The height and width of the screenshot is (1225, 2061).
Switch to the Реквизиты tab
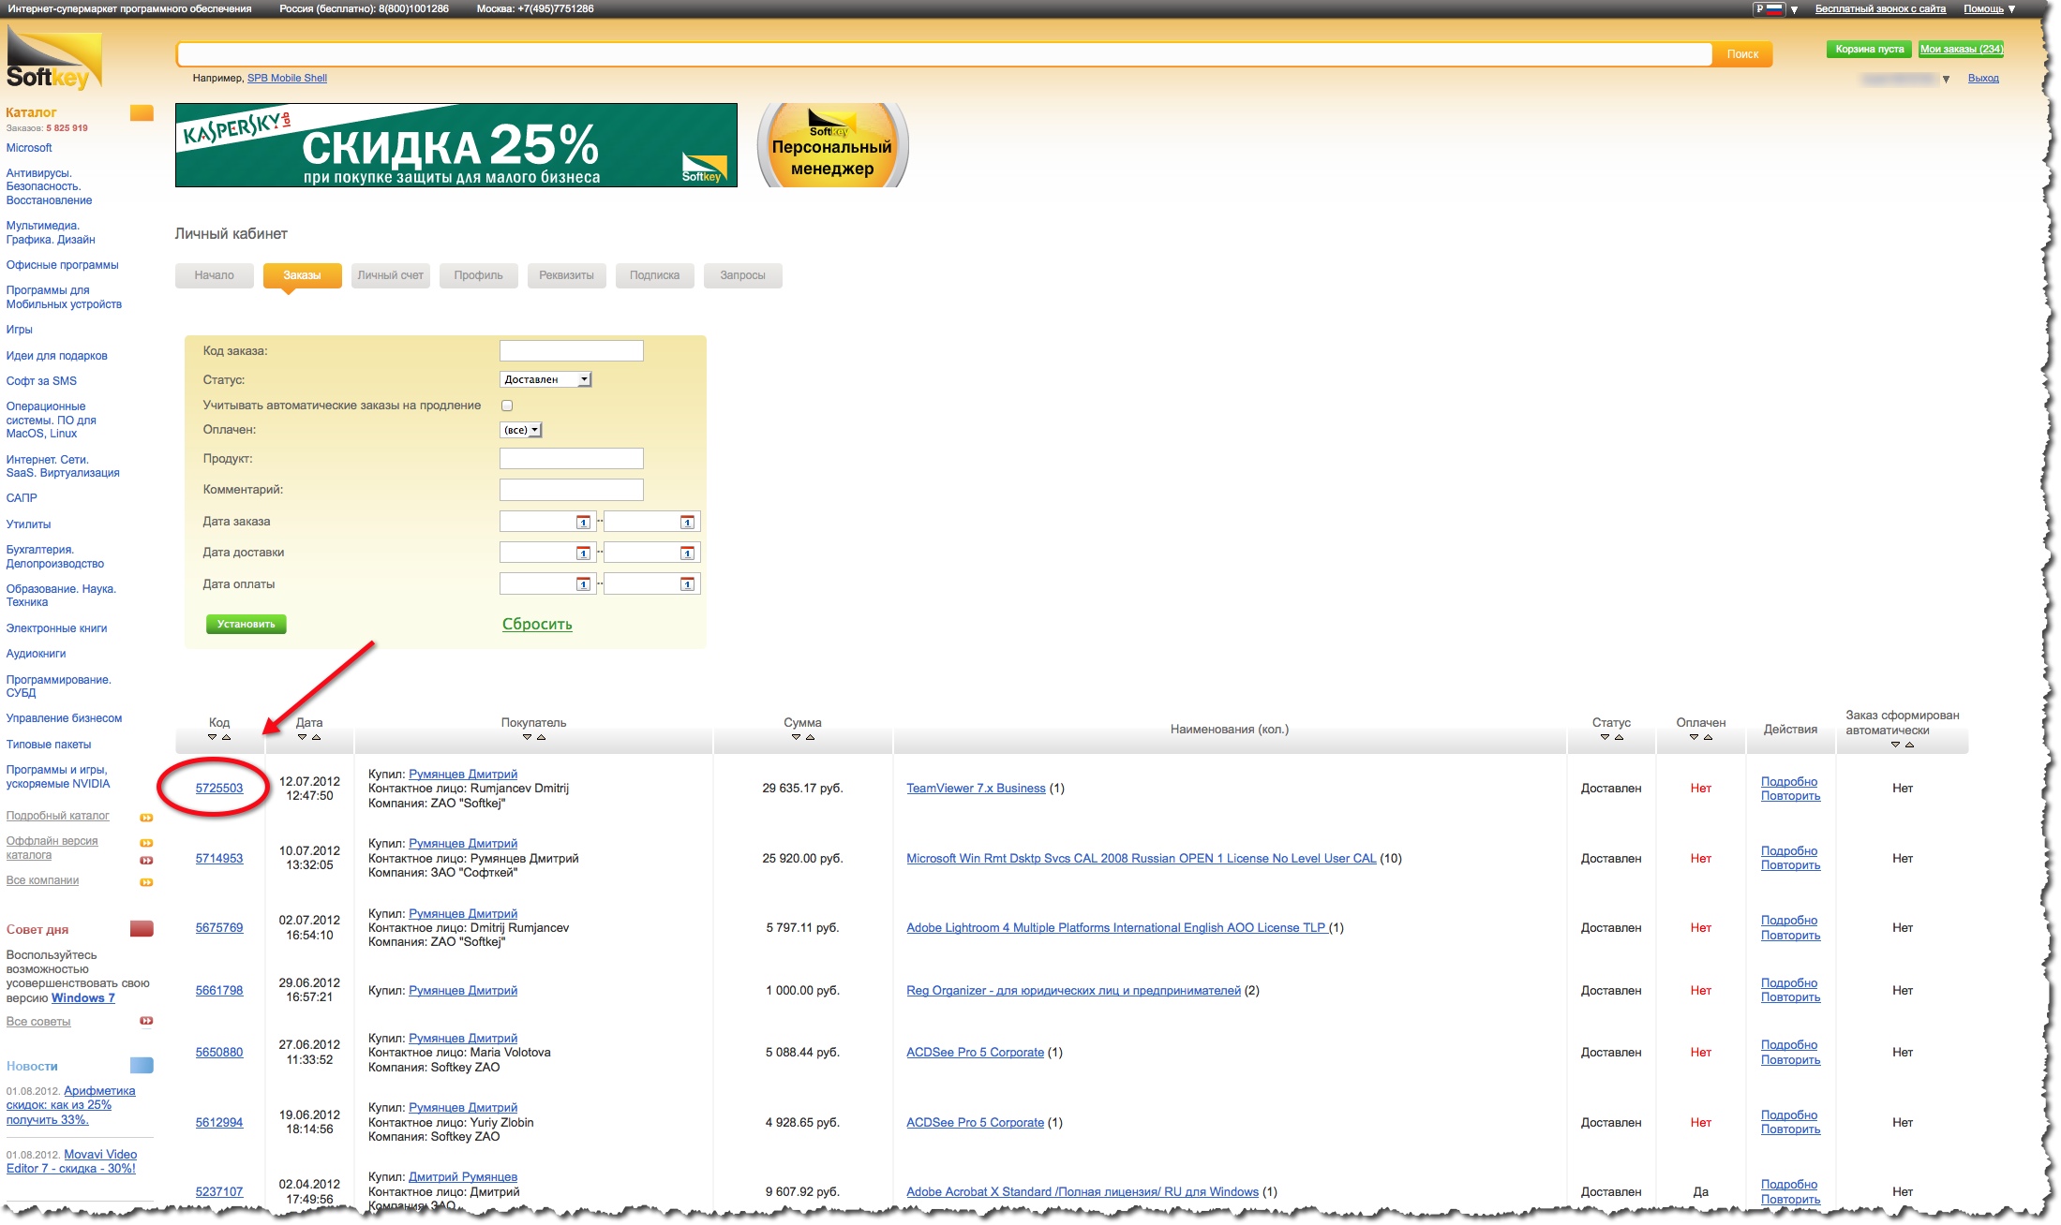(x=567, y=275)
